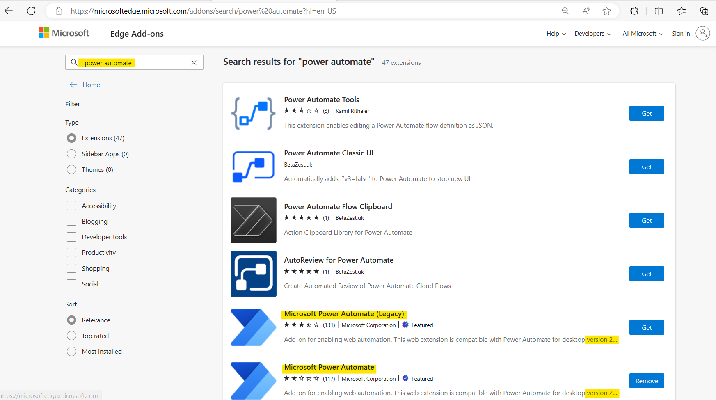This screenshot has height=400, width=716.
Task: Expand the Help dropdown
Action: click(556, 33)
